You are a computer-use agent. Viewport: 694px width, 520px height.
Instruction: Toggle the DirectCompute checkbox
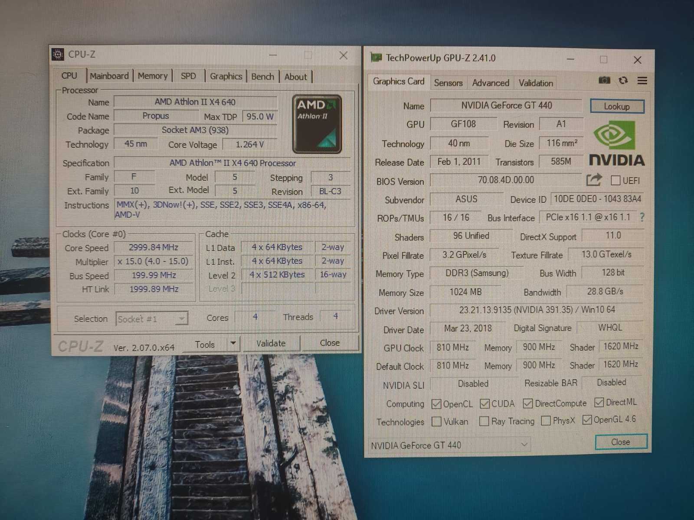click(527, 403)
